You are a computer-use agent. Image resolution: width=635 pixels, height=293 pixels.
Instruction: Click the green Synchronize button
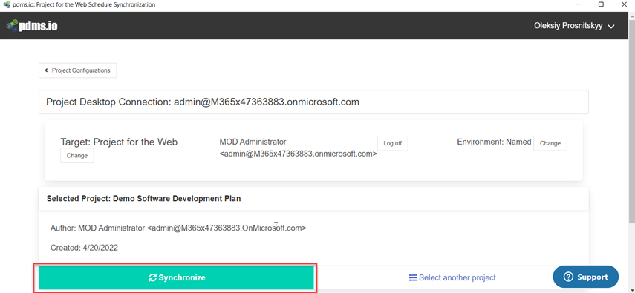[177, 277]
